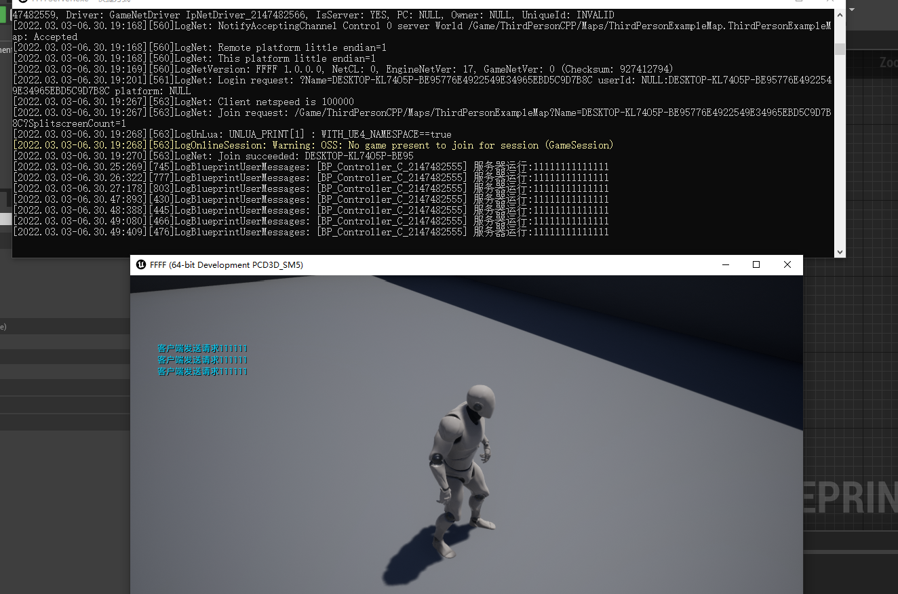Click the blue 客户端发送请求111111 text in the viewport

[x=202, y=359]
